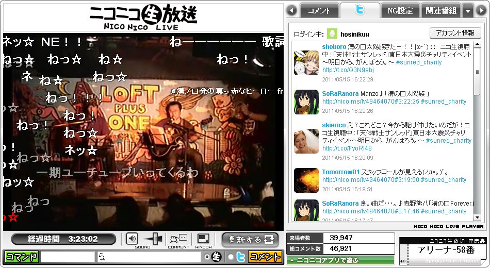Screen dimensions: 490x268
Task: Click the アリーナ-58番 seat text
Action: click(446, 250)
